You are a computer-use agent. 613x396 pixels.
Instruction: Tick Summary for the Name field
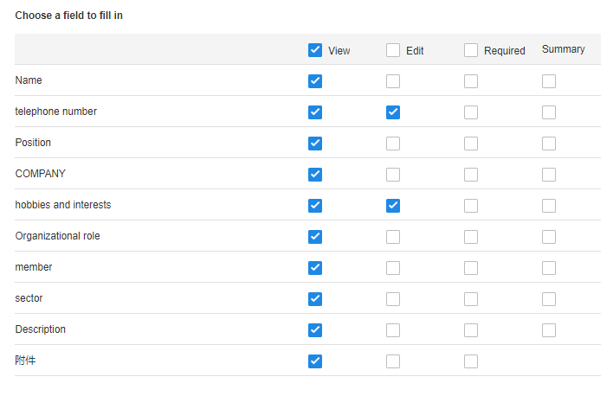point(548,81)
